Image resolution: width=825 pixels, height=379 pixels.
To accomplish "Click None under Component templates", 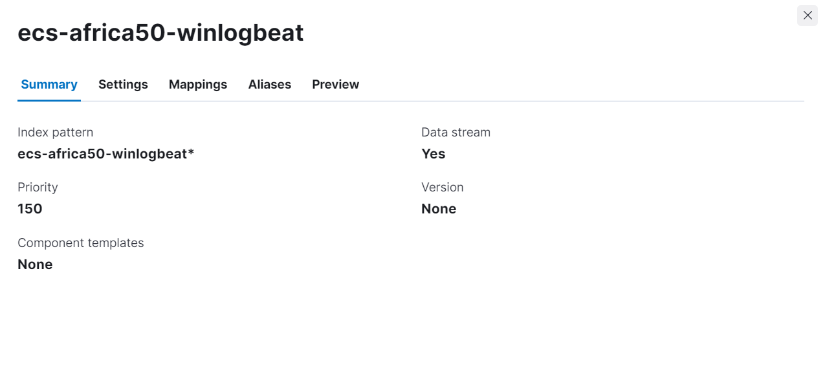I will 35,265.
